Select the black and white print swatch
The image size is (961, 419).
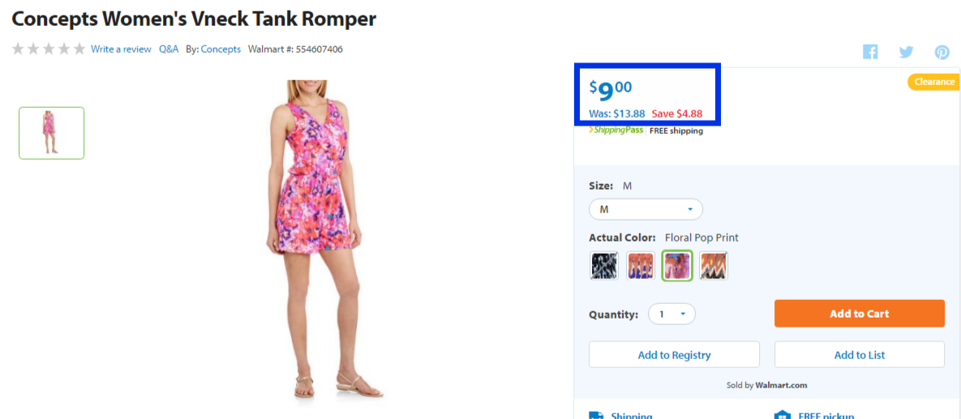603,266
